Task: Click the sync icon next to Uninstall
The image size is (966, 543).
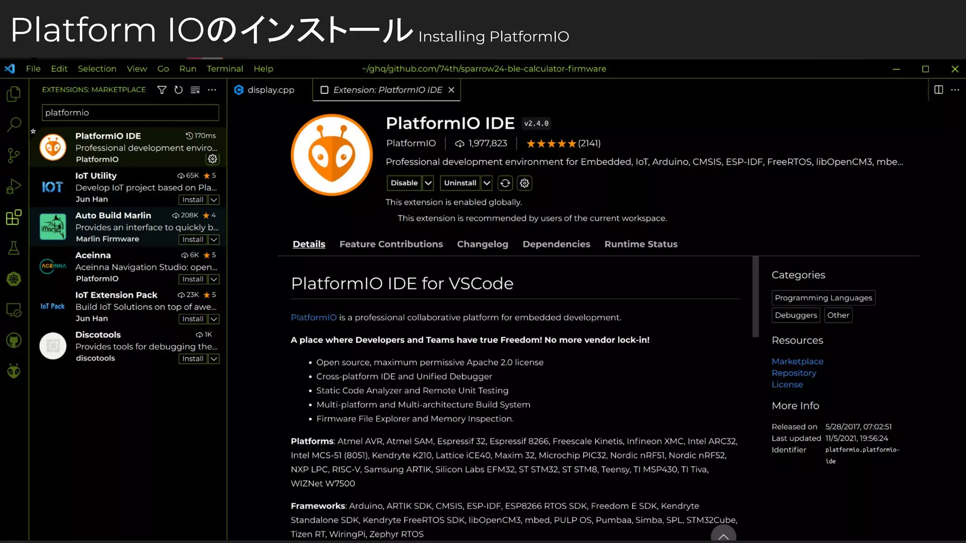Action: pos(505,183)
